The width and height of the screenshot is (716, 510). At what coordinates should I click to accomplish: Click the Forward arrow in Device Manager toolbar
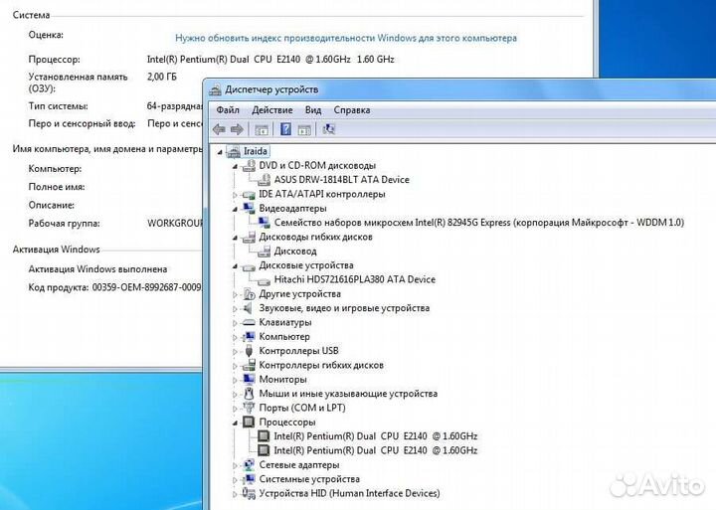[237, 129]
